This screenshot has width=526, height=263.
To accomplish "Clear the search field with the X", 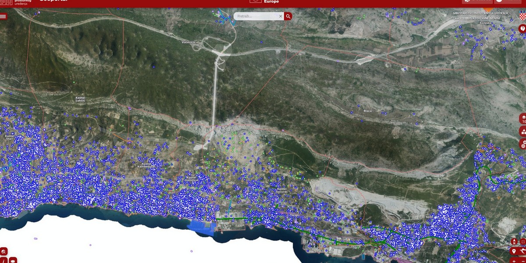I will [x=281, y=16].
